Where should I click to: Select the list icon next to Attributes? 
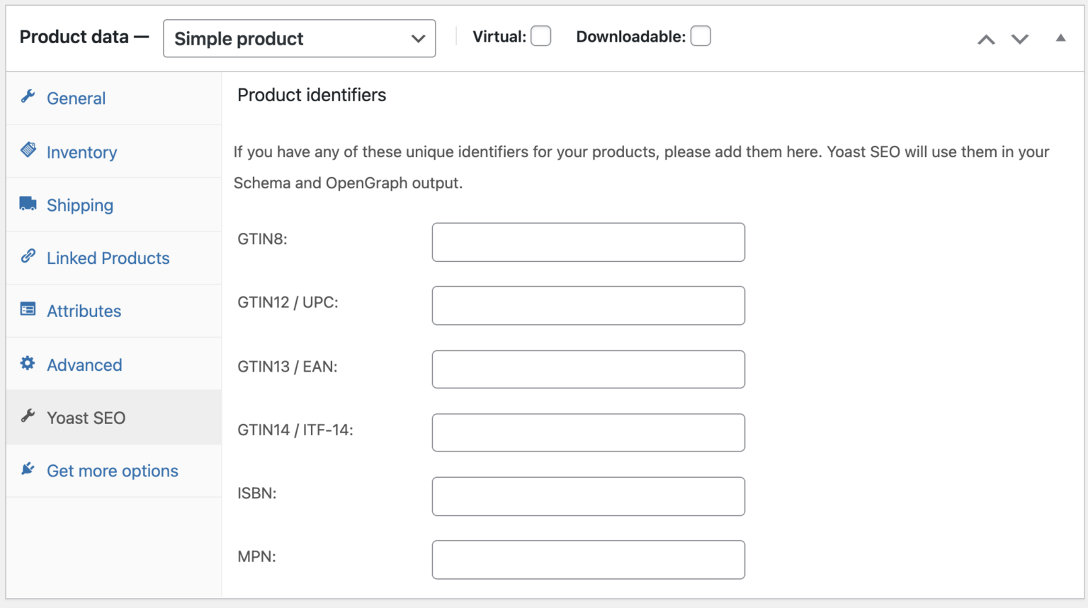(28, 310)
